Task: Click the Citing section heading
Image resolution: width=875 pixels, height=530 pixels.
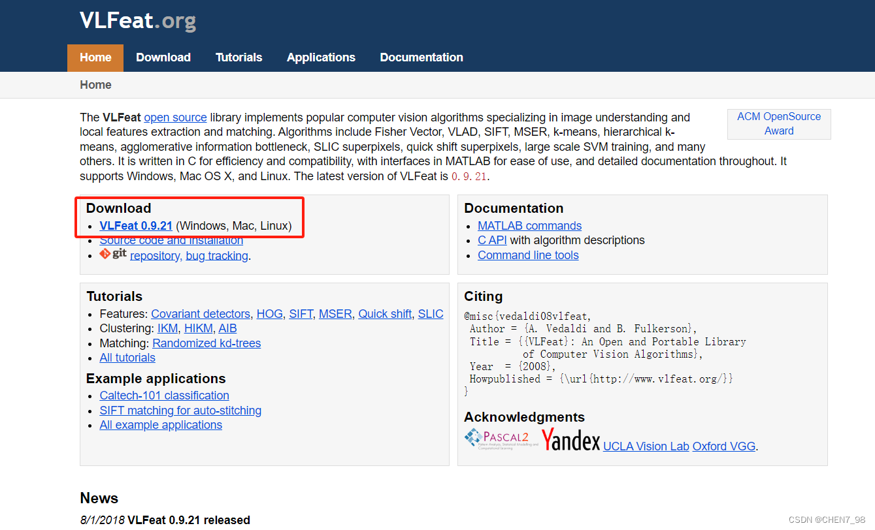Action: (484, 296)
